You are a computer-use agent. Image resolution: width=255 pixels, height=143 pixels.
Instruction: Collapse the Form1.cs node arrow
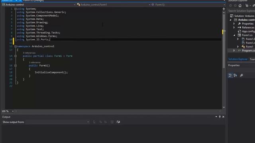(x=234, y=35)
